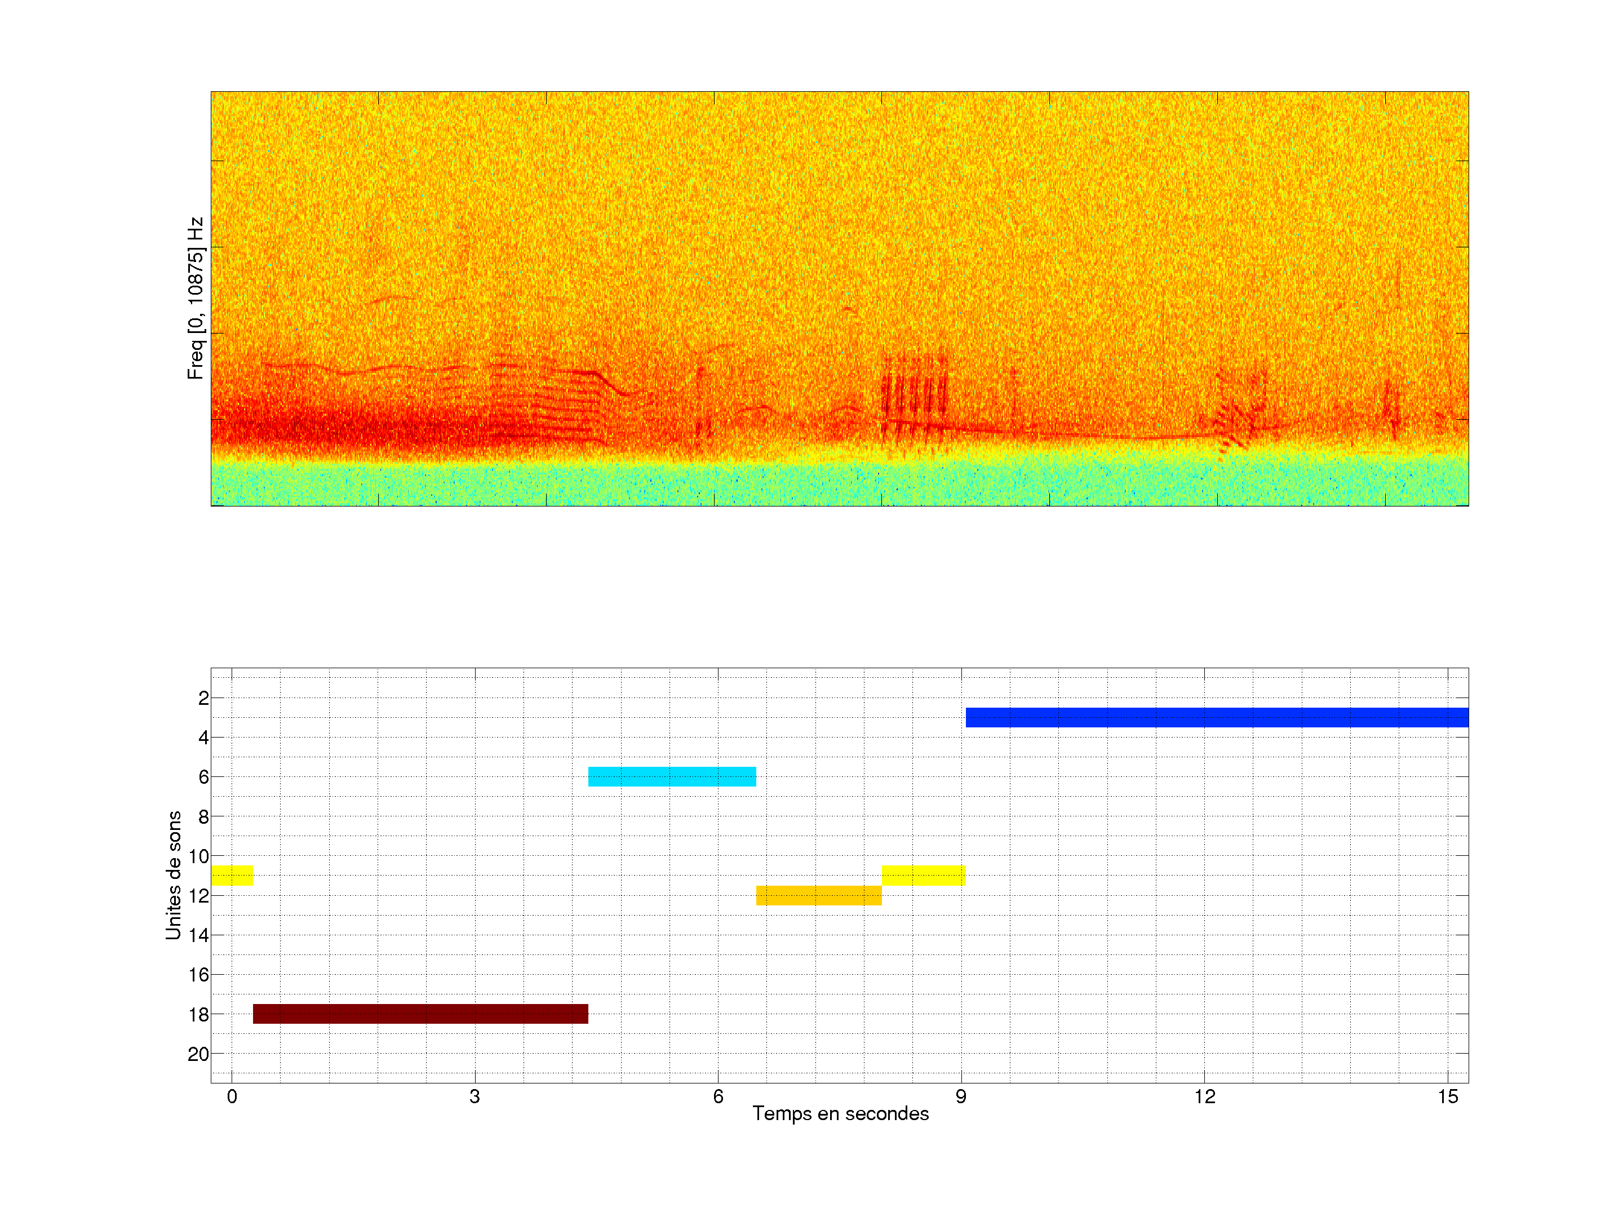Click the x-axis tick label 3

(x=475, y=1096)
